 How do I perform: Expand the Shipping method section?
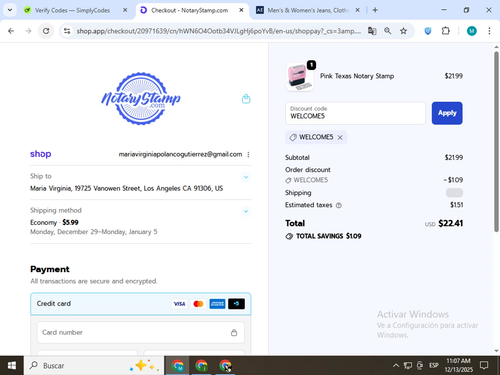(246, 211)
